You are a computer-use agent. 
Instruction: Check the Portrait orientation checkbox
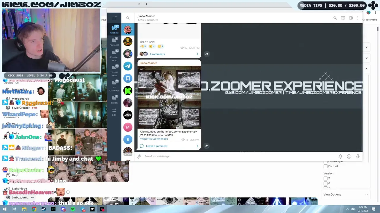pos(326,166)
